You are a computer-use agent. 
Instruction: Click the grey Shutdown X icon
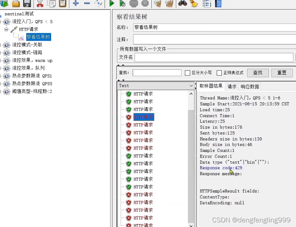(145, 3)
